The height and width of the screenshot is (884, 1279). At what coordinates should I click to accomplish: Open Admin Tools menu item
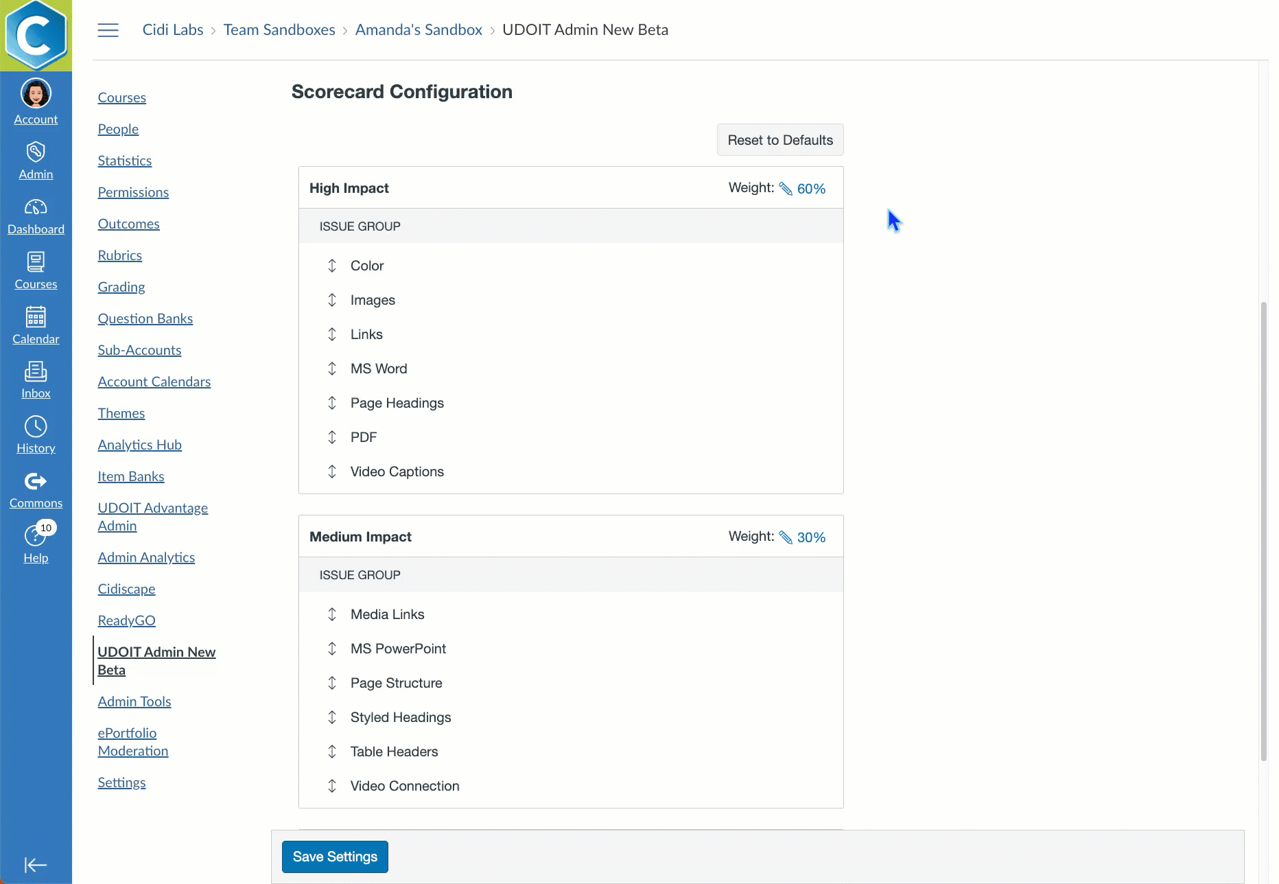pyautogui.click(x=134, y=701)
